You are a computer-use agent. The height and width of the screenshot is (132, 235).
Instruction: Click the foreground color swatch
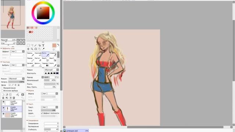[54, 45]
